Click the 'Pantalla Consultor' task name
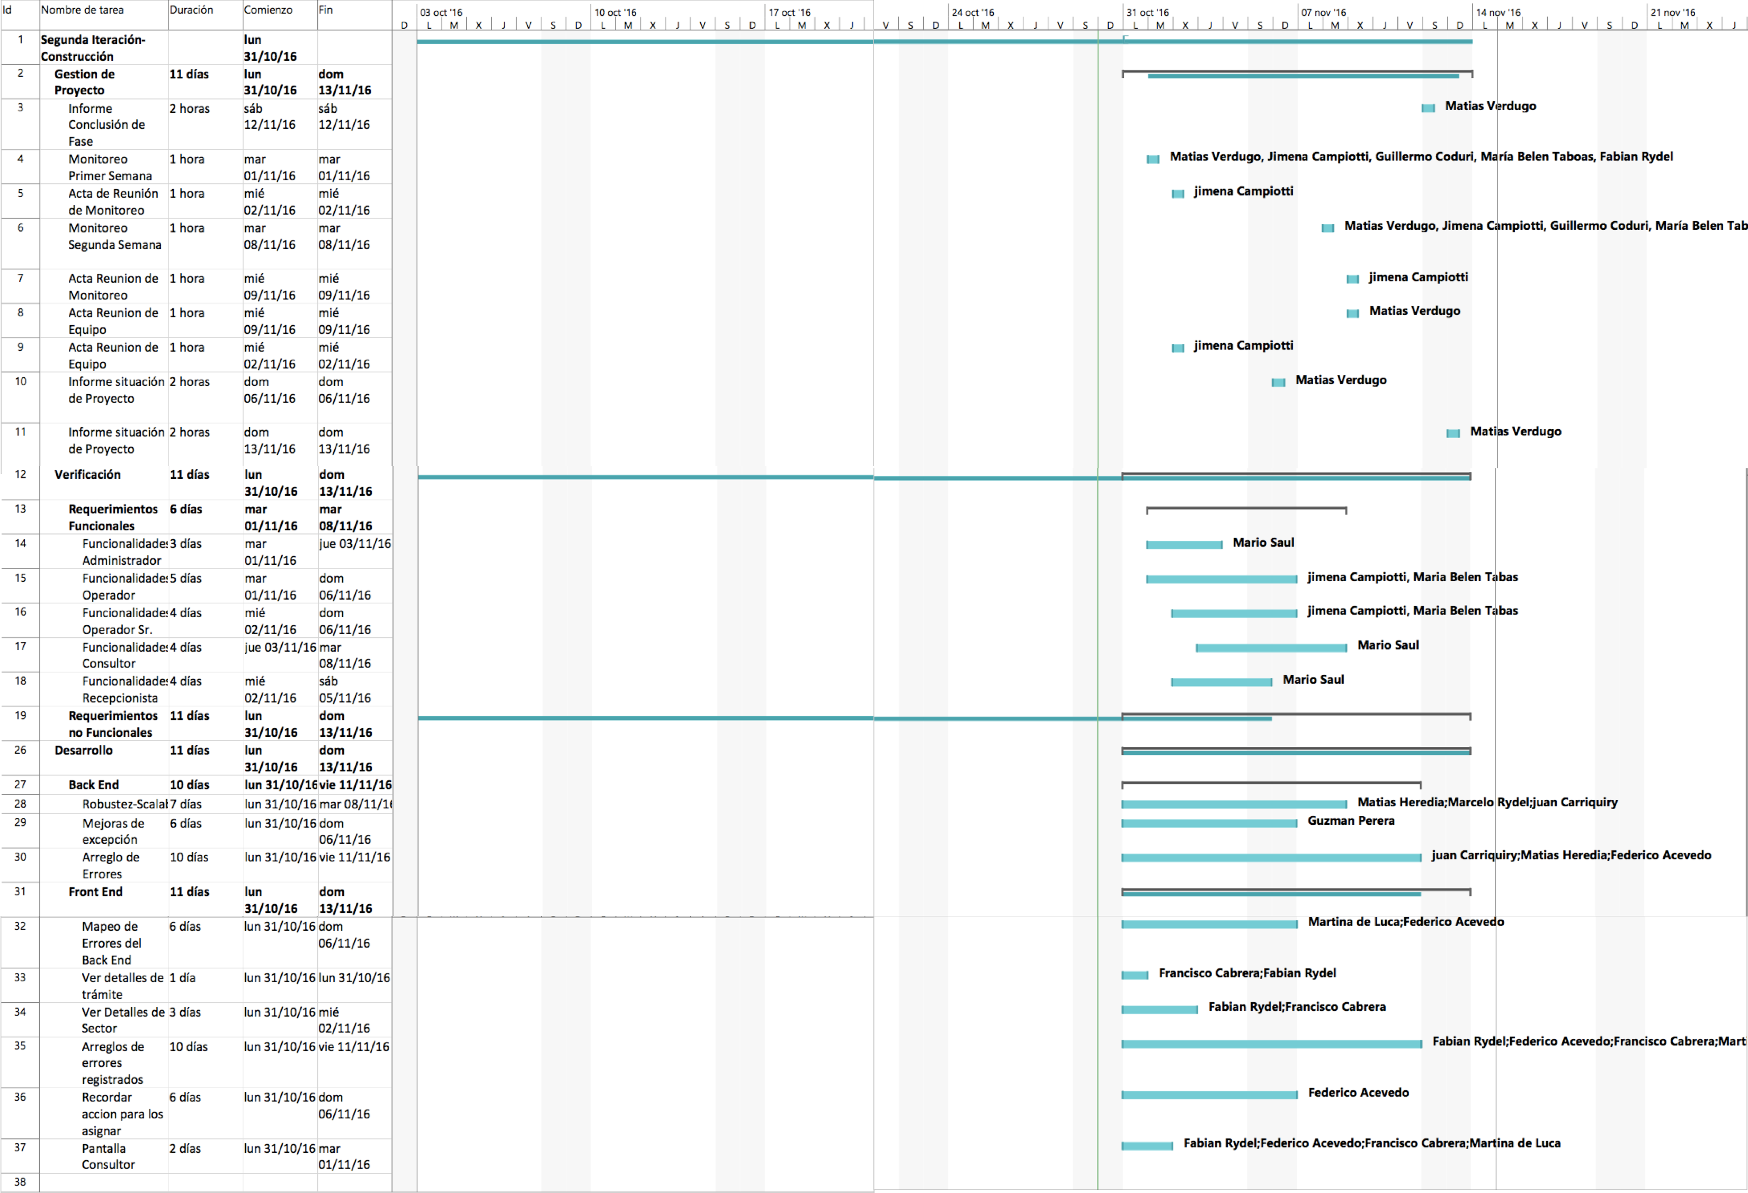 [x=108, y=1157]
